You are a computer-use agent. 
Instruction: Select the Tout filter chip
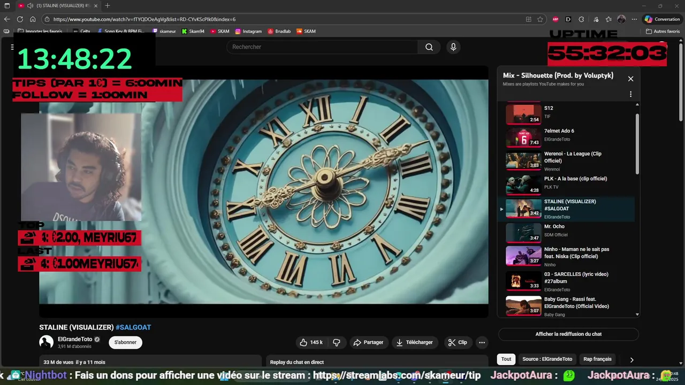click(x=506, y=359)
